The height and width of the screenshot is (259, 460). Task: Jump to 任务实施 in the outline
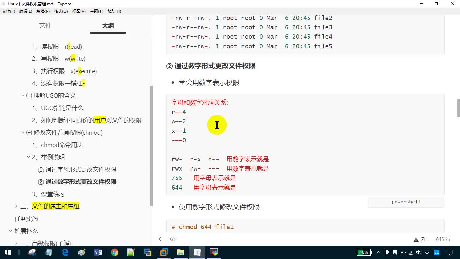(26, 219)
